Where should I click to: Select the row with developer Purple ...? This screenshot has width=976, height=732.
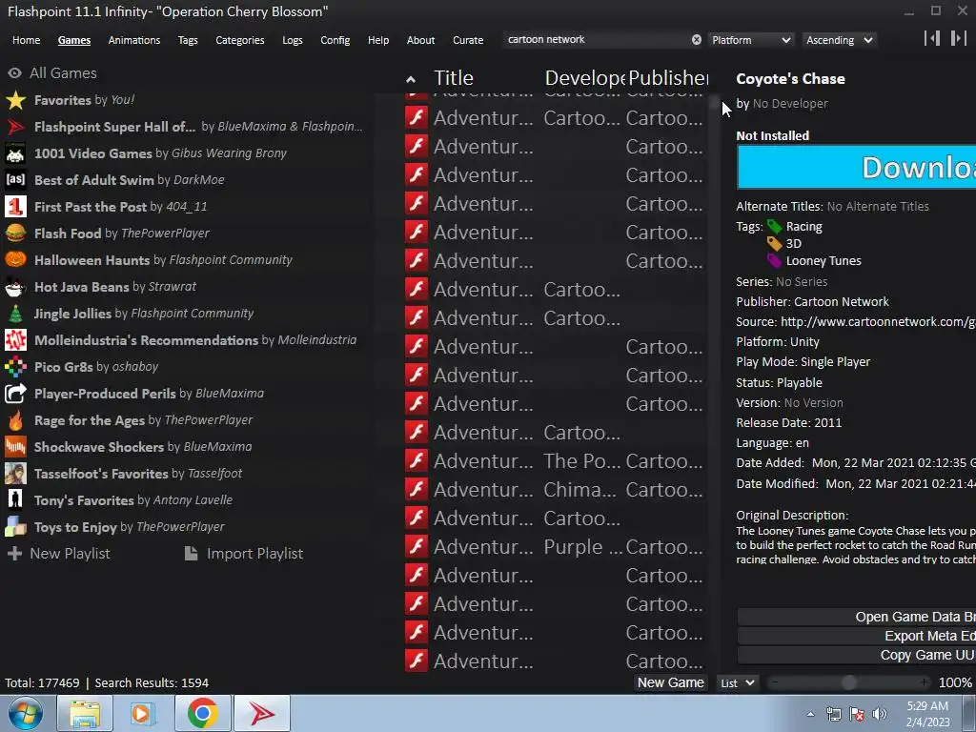[554, 546]
